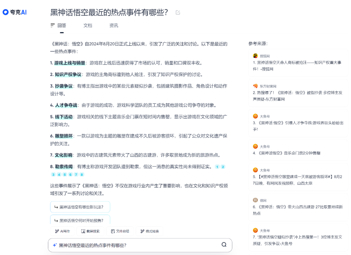The image size is (351, 255).
Task: Click citation badge 3
Action: [x=53, y=175]
